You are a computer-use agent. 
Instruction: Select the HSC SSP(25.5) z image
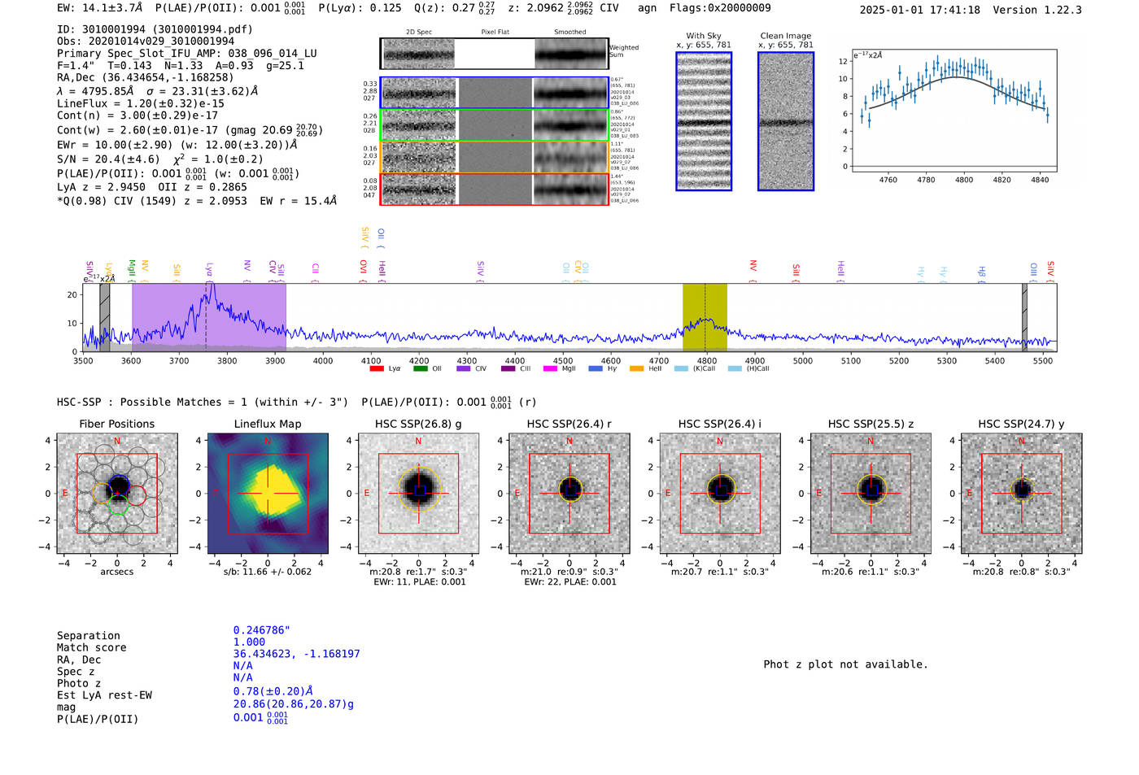click(871, 494)
